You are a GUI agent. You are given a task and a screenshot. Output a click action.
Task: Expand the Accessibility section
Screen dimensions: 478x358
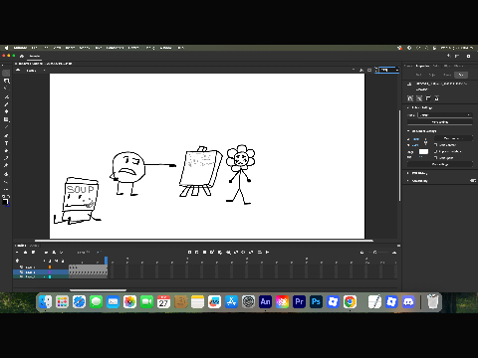[408, 181]
